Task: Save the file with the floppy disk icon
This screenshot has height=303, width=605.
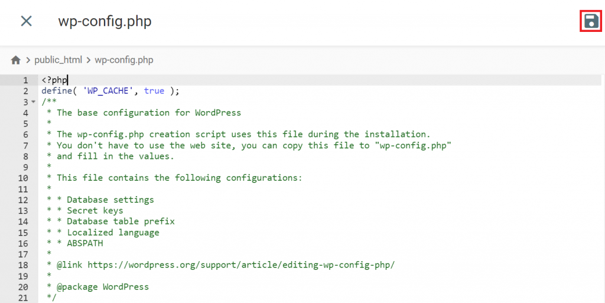Action: pyautogui.click(x=590, y=21)
